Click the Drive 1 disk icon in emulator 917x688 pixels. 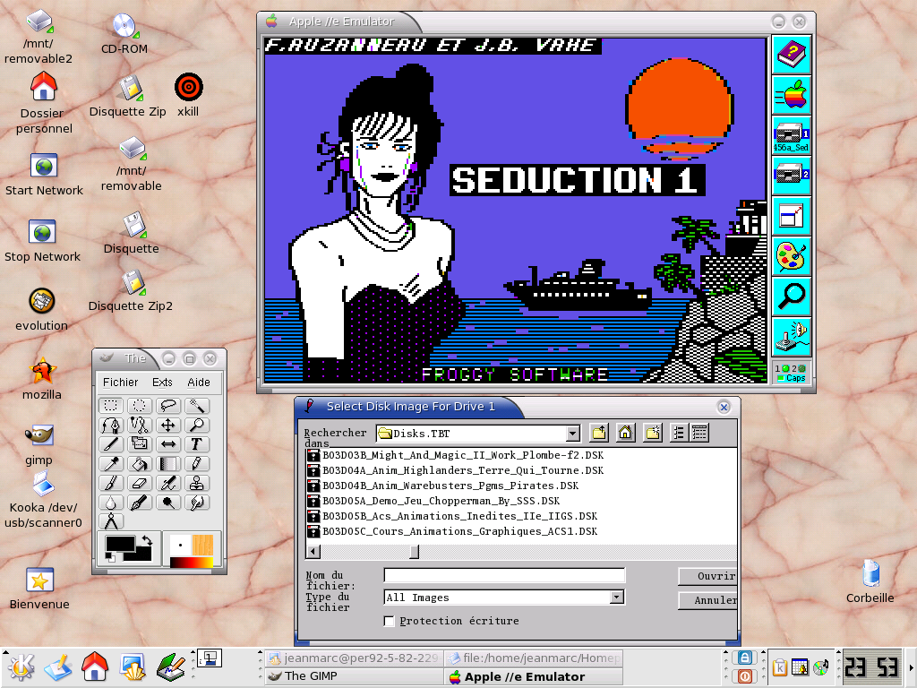[792, 135]
